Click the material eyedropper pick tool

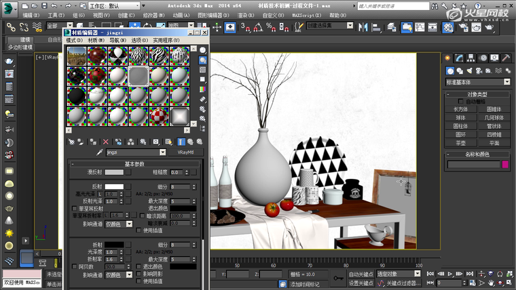tap(98, 153)
